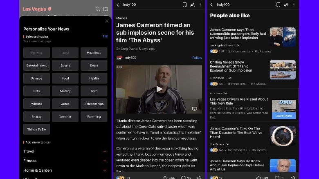Screen dimensions: 319x179
Task: Change text size in Cameron article screen
Action: 192,4
